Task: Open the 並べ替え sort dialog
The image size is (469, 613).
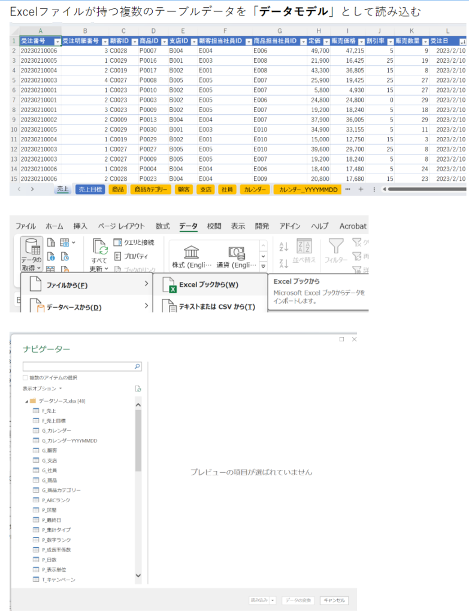Action: 304,251
